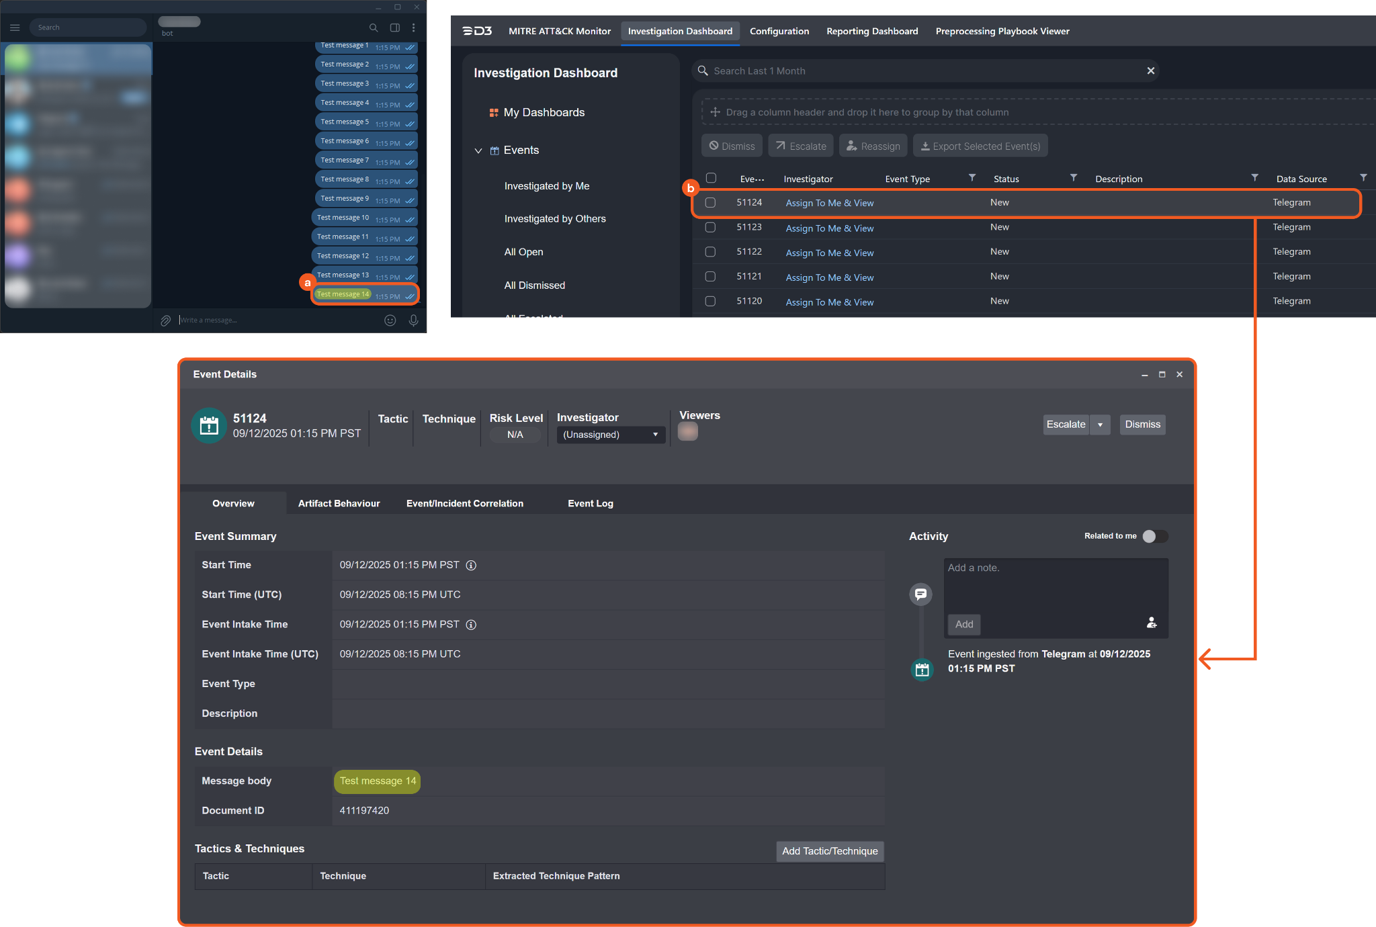Open the Reporting Dashboard menu
Screen dimensions: 1376x927
pyautogui.click(x=871, y=31)
